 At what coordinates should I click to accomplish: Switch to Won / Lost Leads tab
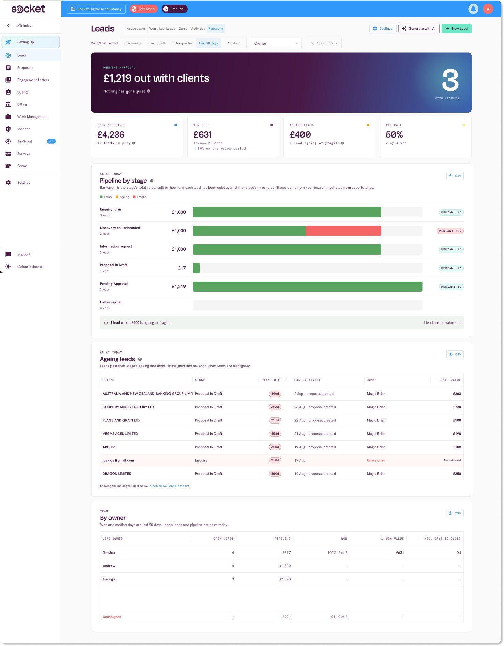click(162, 29)
